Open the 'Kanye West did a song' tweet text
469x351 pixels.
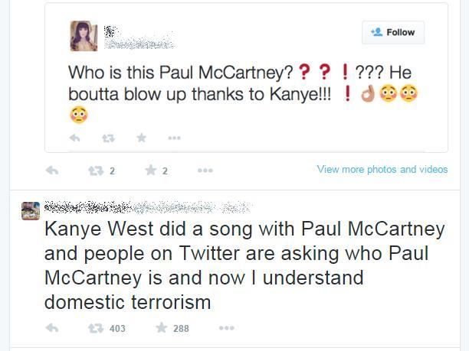pos(244,265)
